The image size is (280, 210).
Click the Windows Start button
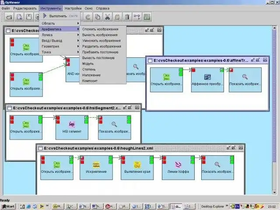tap(8, 206)
